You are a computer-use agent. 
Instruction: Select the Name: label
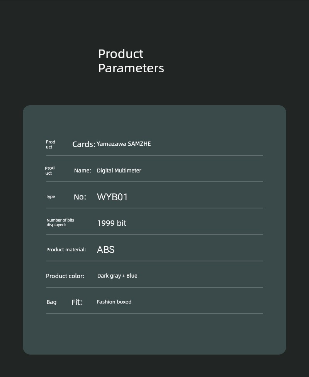pos(83,171)
